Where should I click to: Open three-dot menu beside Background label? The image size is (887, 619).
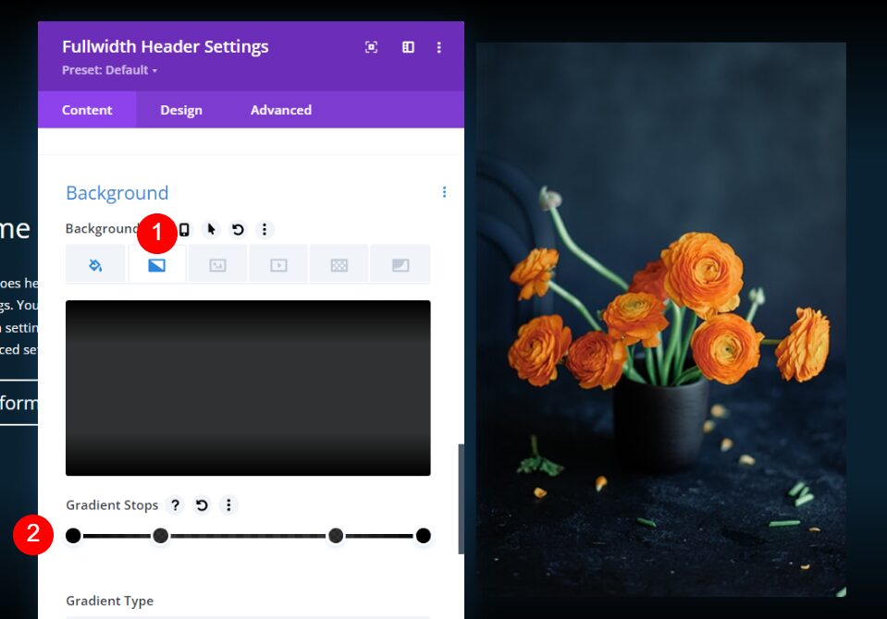coord(265,229)
